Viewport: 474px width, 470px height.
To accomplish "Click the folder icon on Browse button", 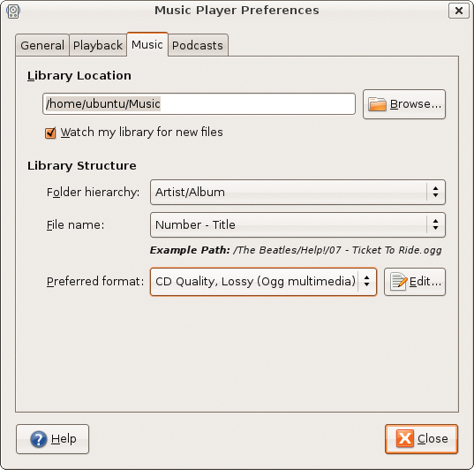I will click(377, 104).
